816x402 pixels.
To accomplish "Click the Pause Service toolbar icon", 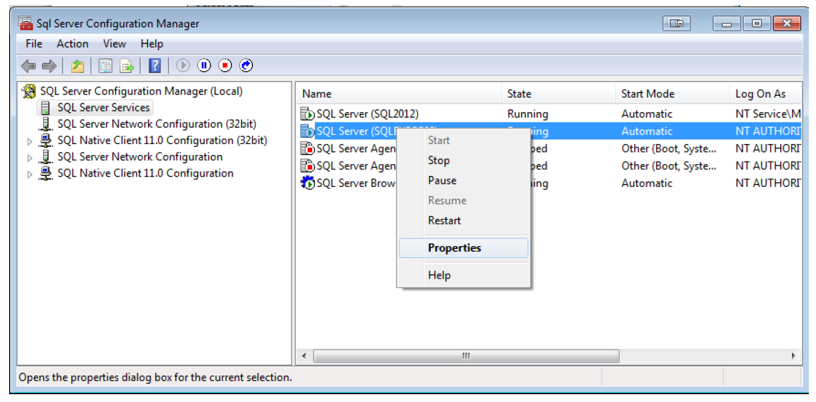I will [x=204, y=65].
